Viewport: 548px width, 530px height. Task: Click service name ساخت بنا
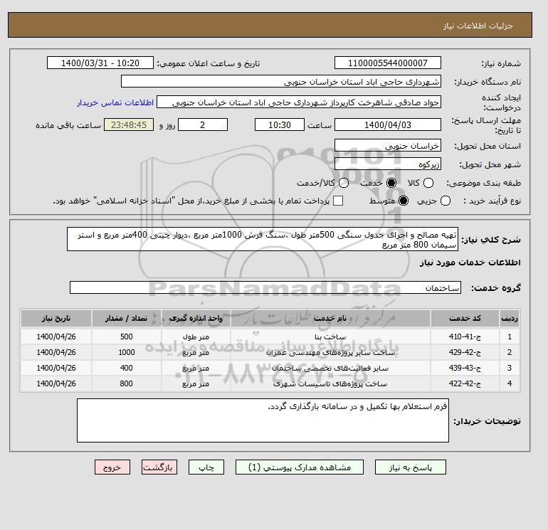[x=330, y=336]
